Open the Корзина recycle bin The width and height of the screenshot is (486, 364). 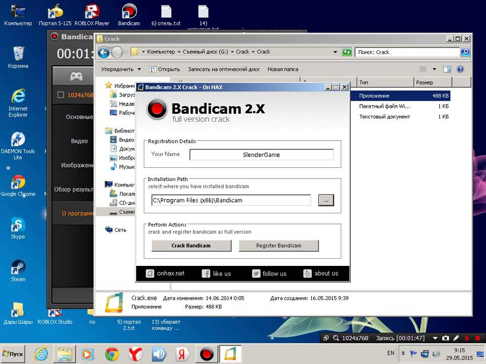point(18,57)
